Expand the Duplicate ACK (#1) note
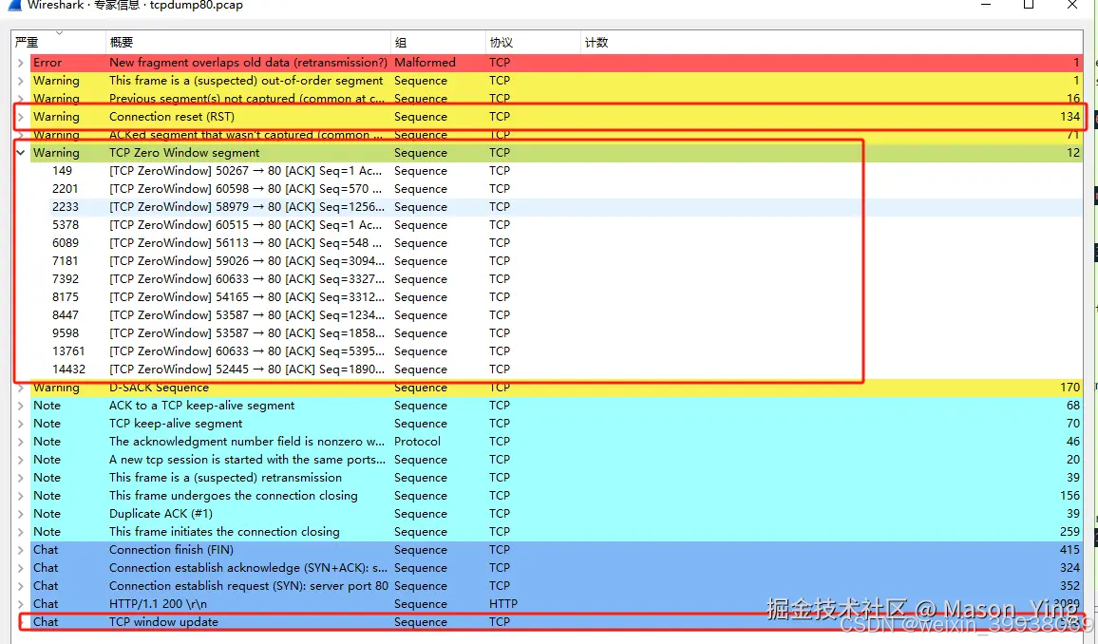This screenshot has width=1098, height=644. (21, 514)
